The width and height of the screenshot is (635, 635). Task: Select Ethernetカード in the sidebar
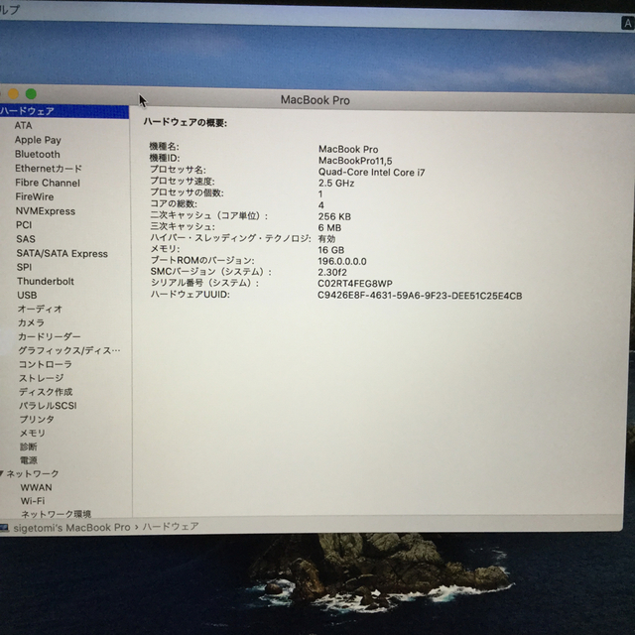[49, 169]
